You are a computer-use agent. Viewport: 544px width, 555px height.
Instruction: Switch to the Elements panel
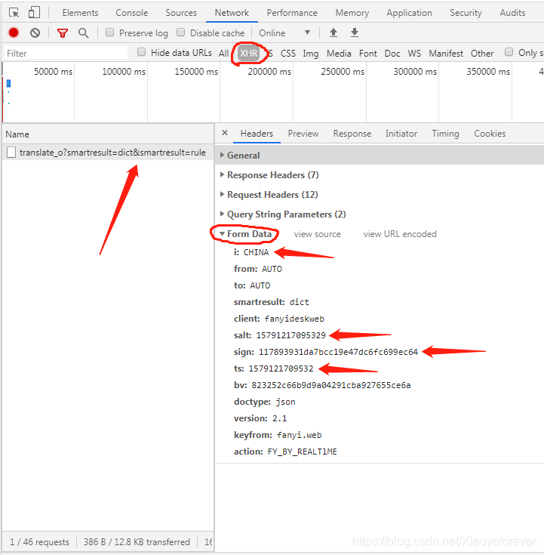80,13
